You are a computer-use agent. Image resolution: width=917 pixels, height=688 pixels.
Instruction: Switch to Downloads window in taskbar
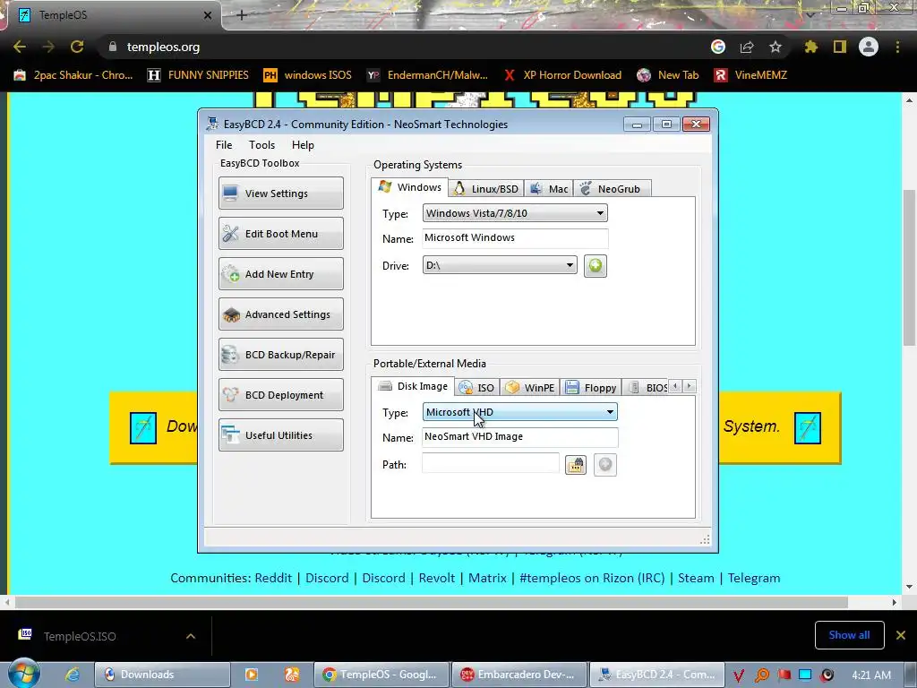pos(162,675)
